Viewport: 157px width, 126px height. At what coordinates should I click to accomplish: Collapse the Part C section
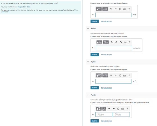pyautogui.click(x=88, y=62)
